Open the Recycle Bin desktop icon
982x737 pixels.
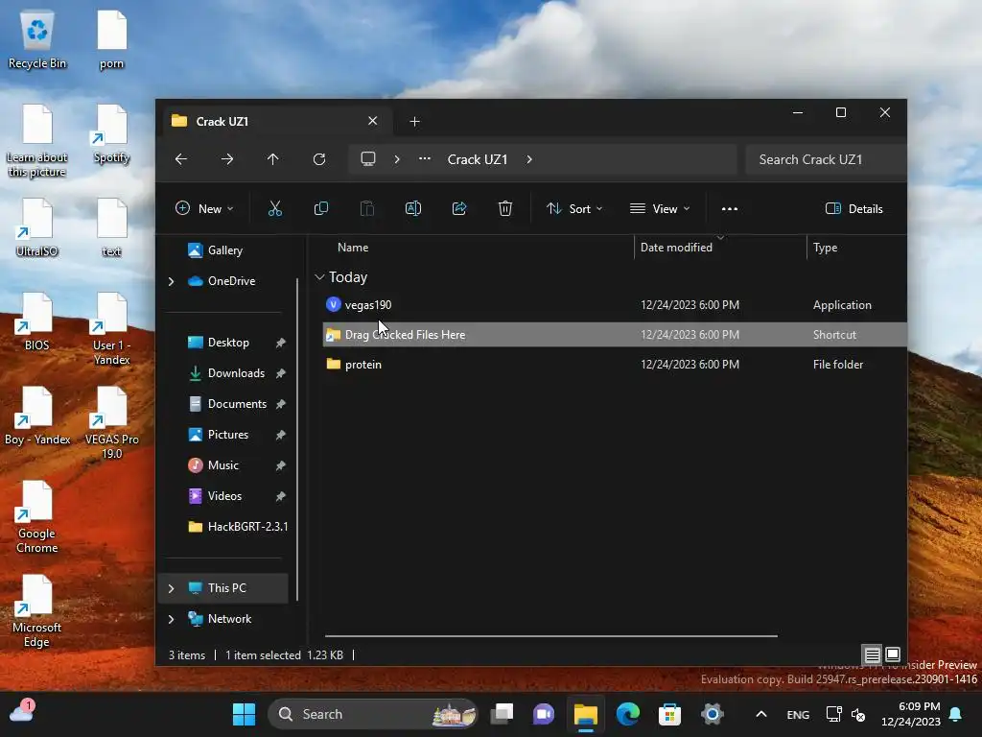[x=37, y=39]
